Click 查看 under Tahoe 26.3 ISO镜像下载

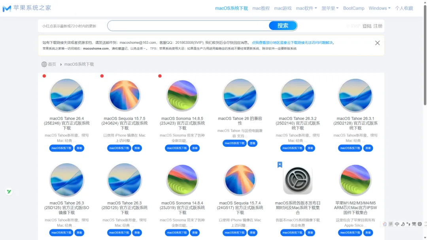(79, 232)
